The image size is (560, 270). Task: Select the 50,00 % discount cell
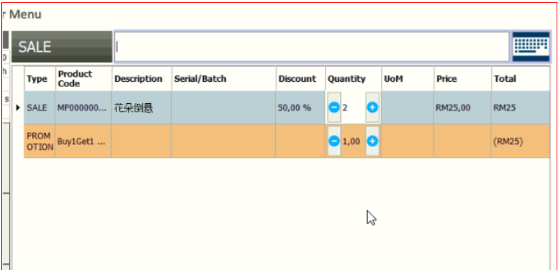pos(300,107)
